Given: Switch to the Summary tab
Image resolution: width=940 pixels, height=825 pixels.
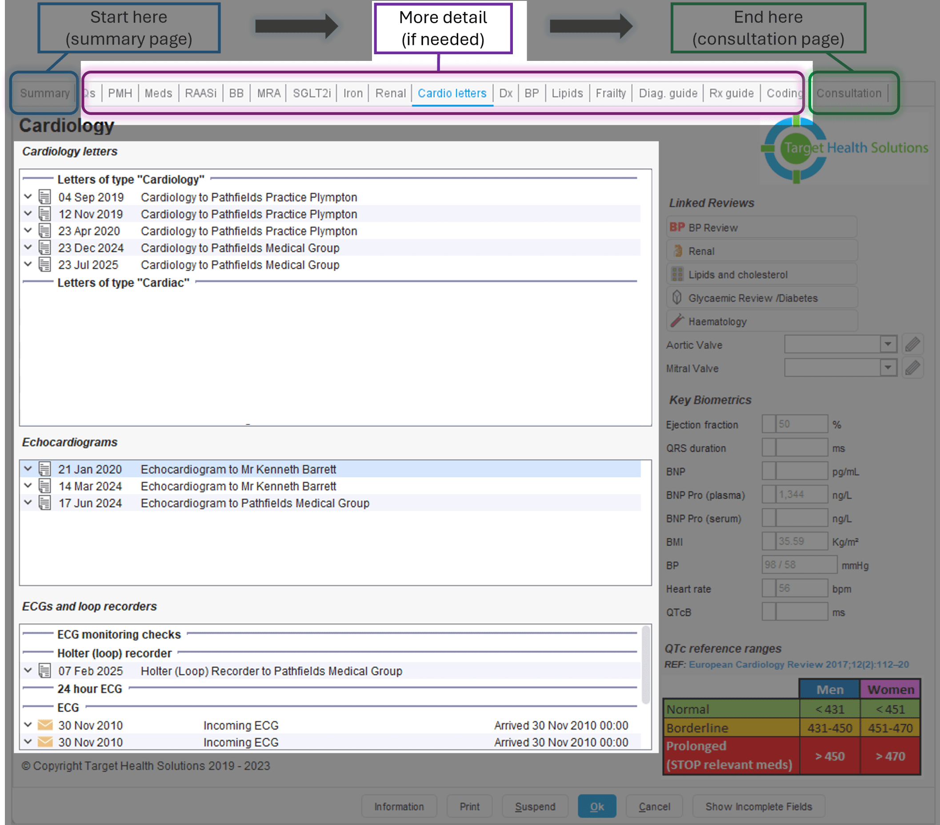Looking at the screenshot, I should (44, 93).
